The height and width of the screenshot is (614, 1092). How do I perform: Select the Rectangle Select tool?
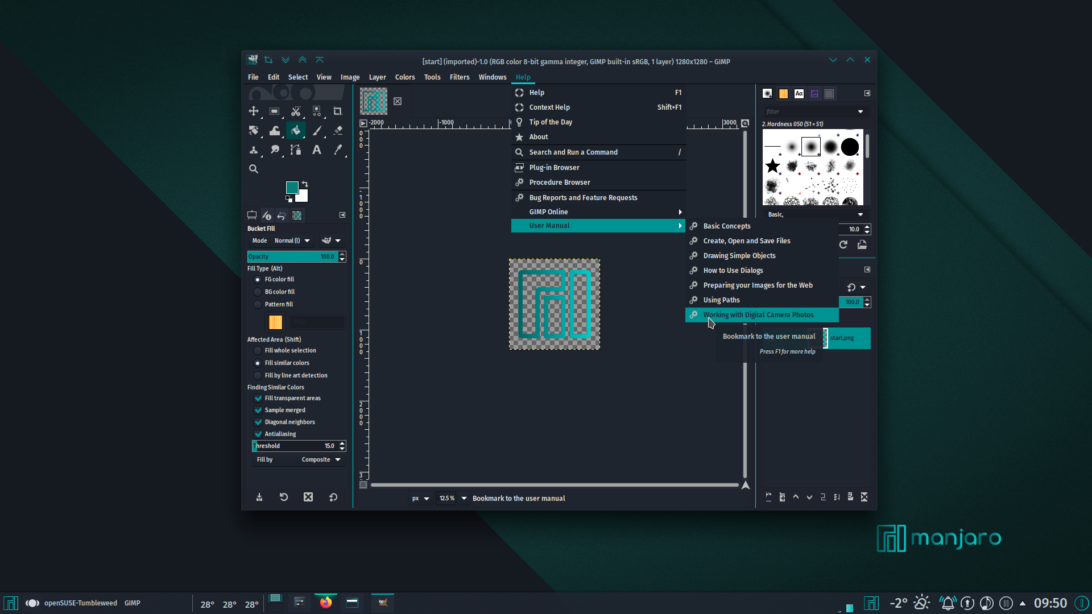(275, 111)
